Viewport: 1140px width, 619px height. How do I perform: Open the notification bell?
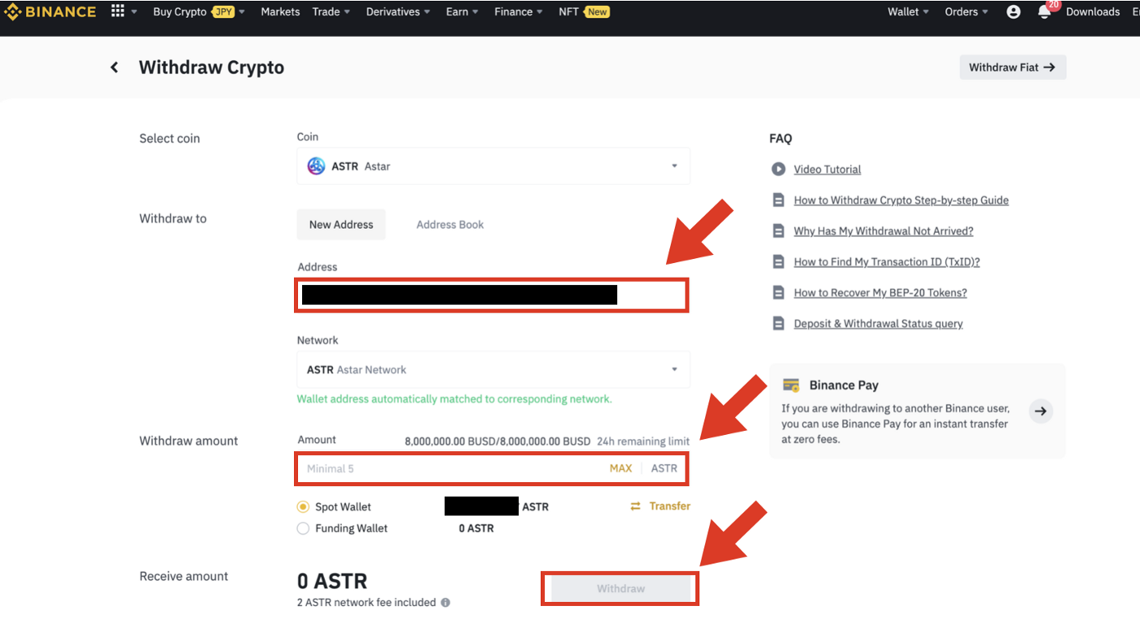point(1045,11)
